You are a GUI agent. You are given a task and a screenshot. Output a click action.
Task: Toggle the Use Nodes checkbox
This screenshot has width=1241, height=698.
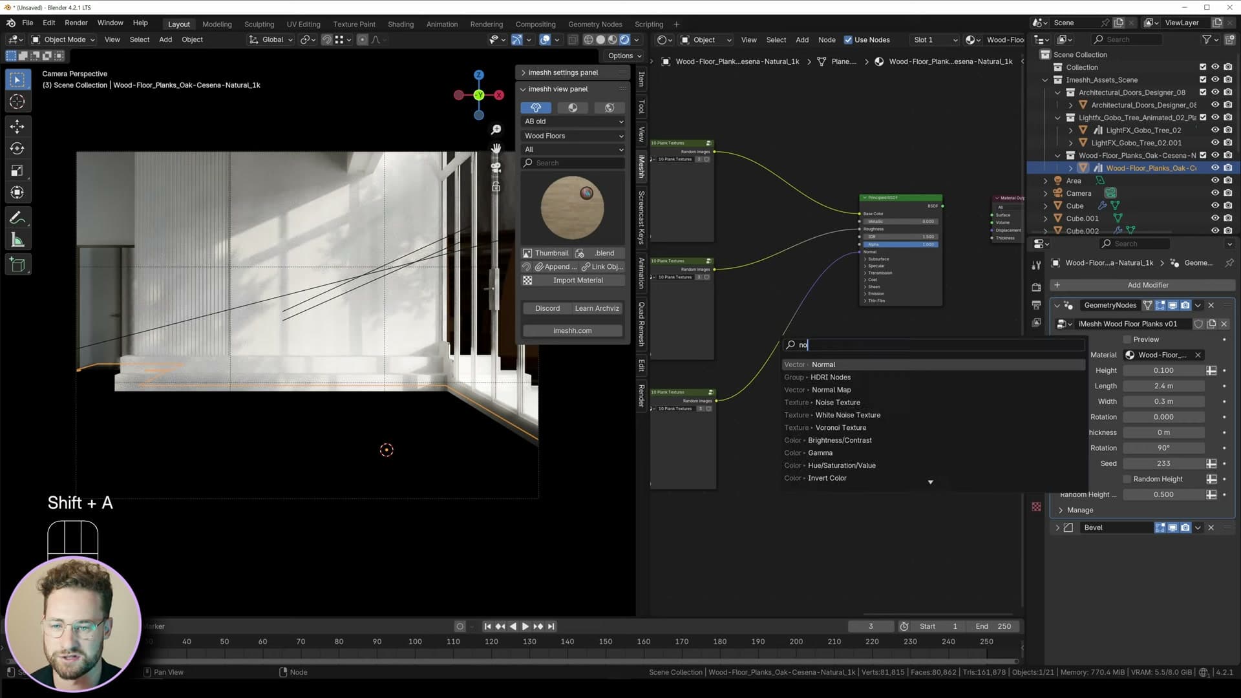click(848, 40)
